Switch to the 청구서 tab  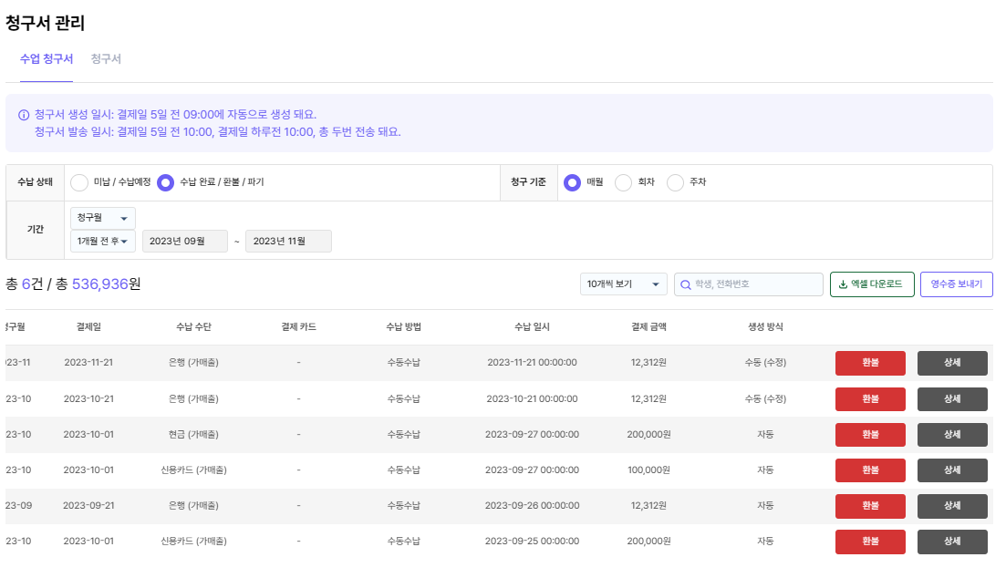point(106,59)
